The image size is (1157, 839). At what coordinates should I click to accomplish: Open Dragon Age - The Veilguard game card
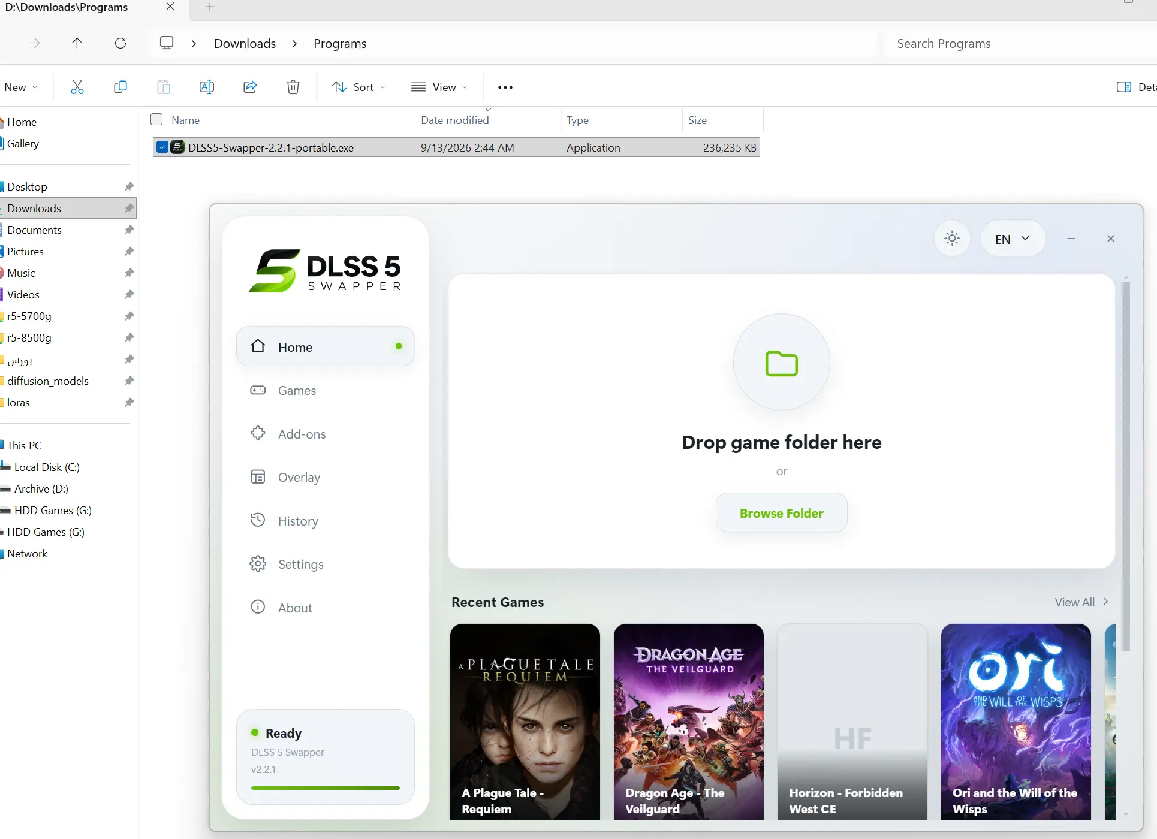(x=689, y=722)
